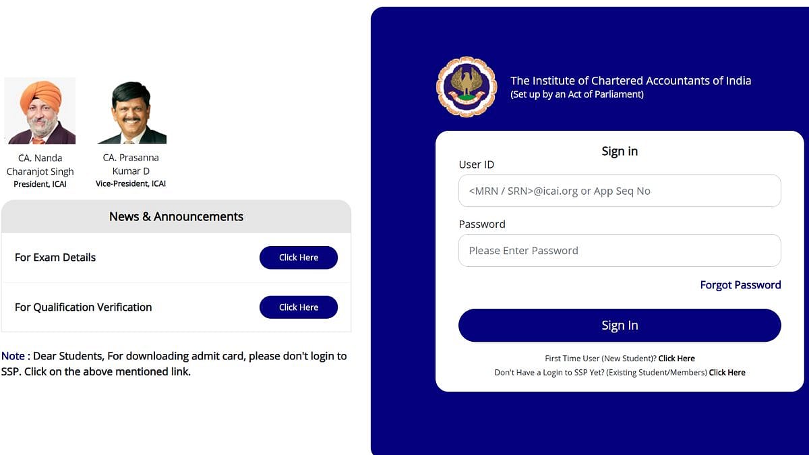Viewport: 809px width, 455px height.
Task: Click Here for Exam Details
Action: point(299,257)
